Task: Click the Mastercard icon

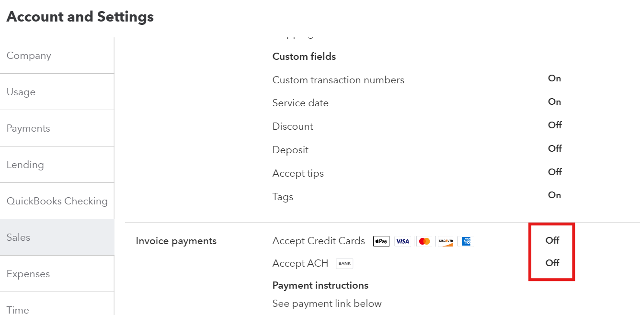Action: (x=424, y=241)
